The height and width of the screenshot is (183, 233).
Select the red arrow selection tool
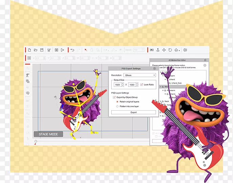tap(86, 50)
